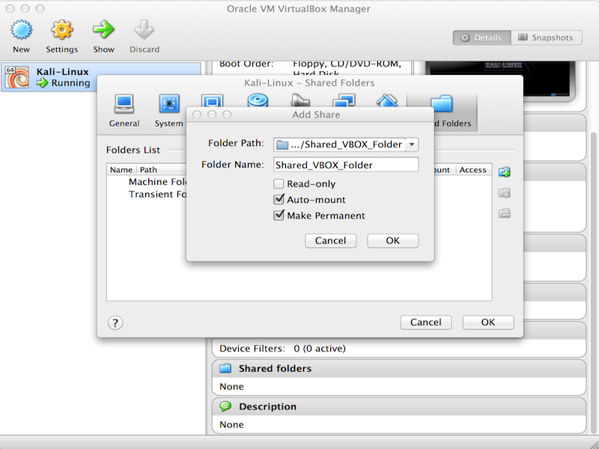The image size is (599, 449).
Task: Uncheck the Auto-mount checkbox
Action: pyautogui.click(x=279, y=200)
